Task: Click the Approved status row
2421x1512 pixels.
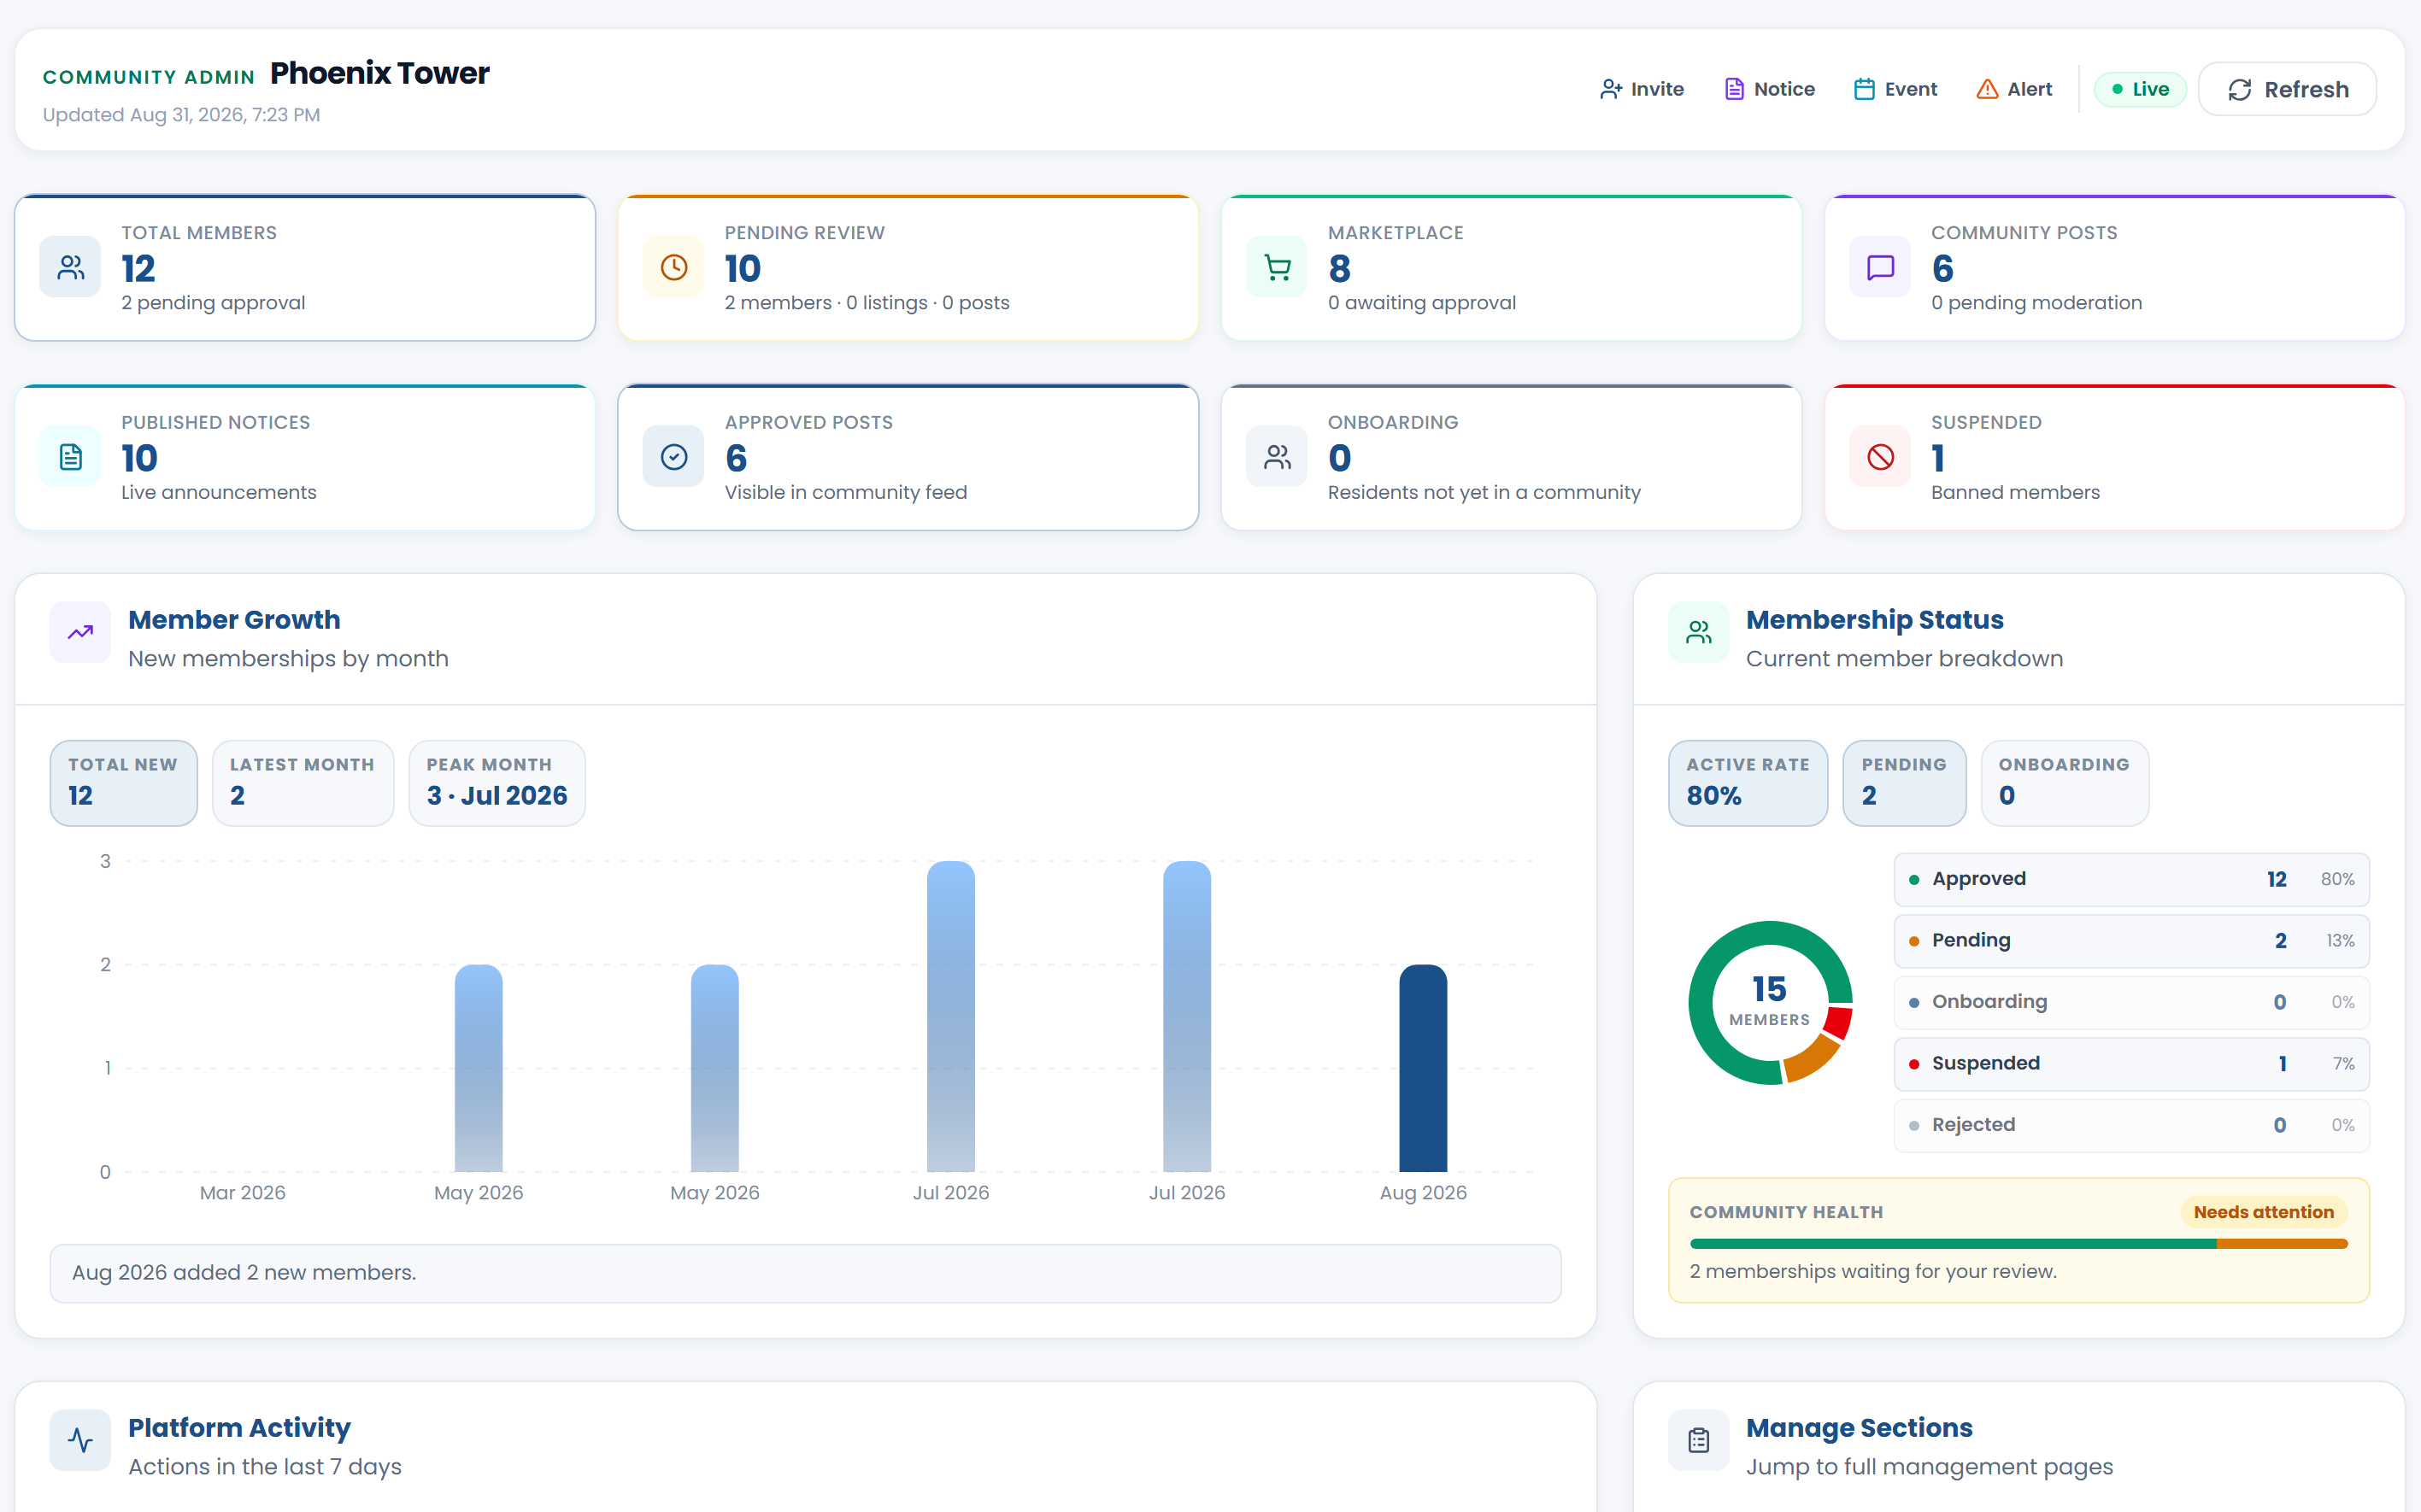Action: pyautogui.click(x=2132, y=879)
